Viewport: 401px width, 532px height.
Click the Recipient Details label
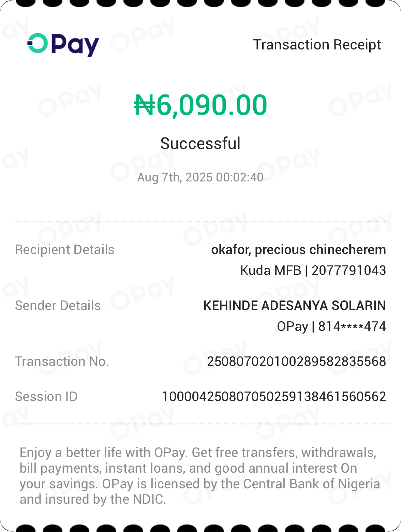click(x=65, y=250)
